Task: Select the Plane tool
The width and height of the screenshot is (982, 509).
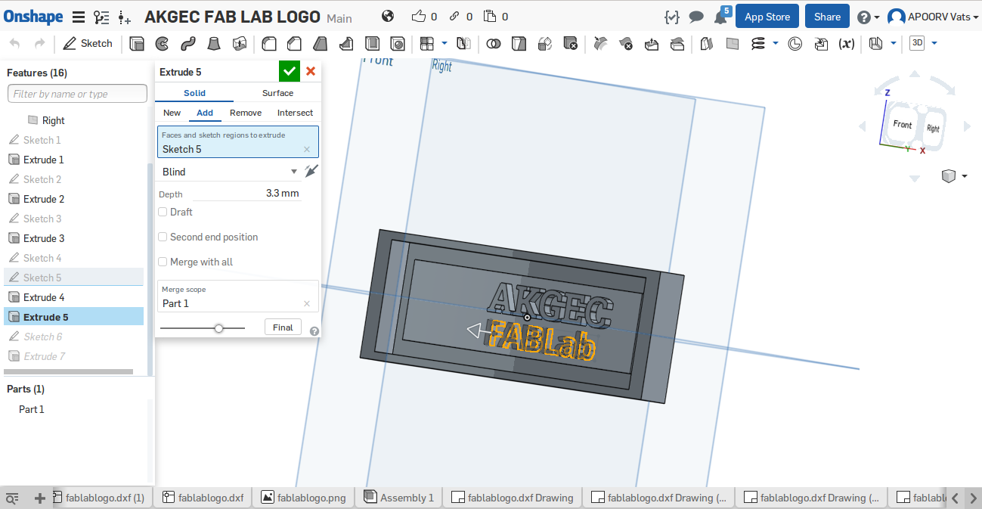Action: 733,44
